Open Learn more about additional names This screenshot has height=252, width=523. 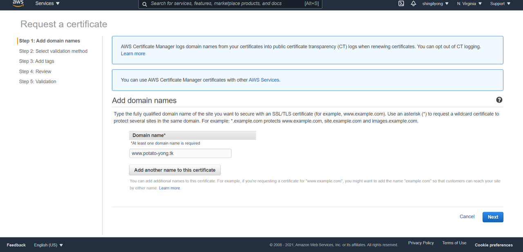point(170,188)
